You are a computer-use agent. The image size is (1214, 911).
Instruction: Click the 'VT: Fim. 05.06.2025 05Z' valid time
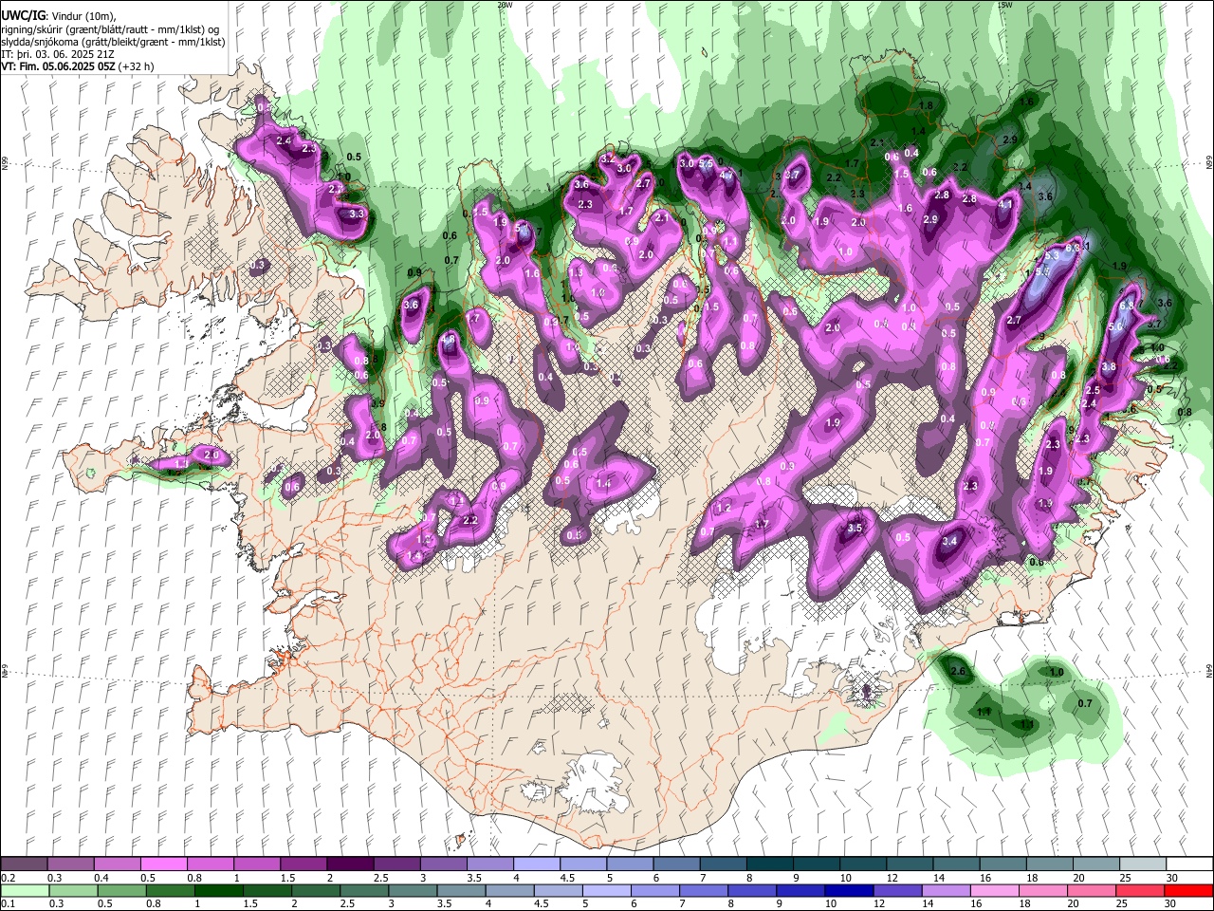coord(59,66)
